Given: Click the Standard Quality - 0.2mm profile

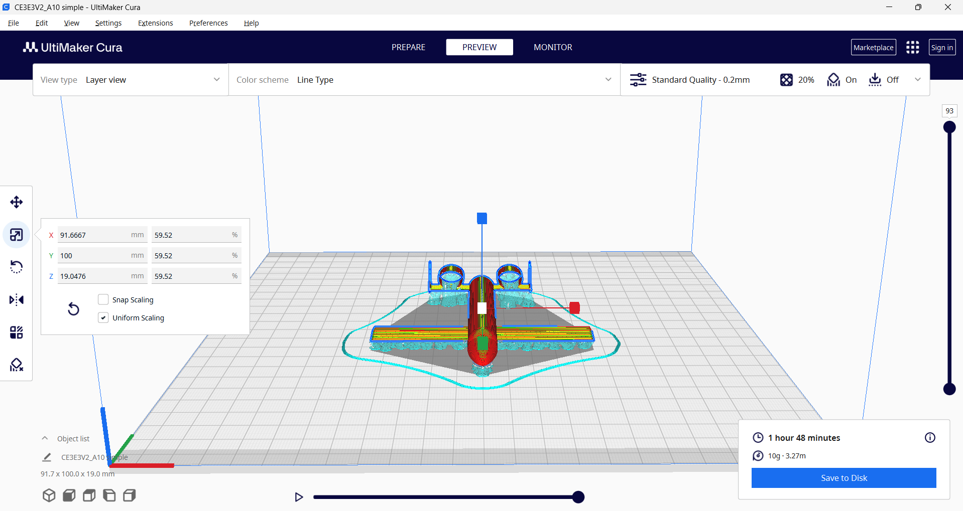Looking at the screenshot, I should point(701,80).
